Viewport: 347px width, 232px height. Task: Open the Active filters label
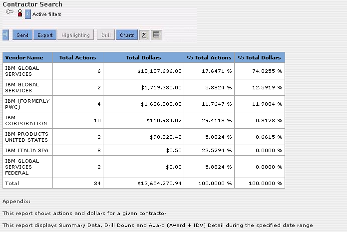pos(47,14)
